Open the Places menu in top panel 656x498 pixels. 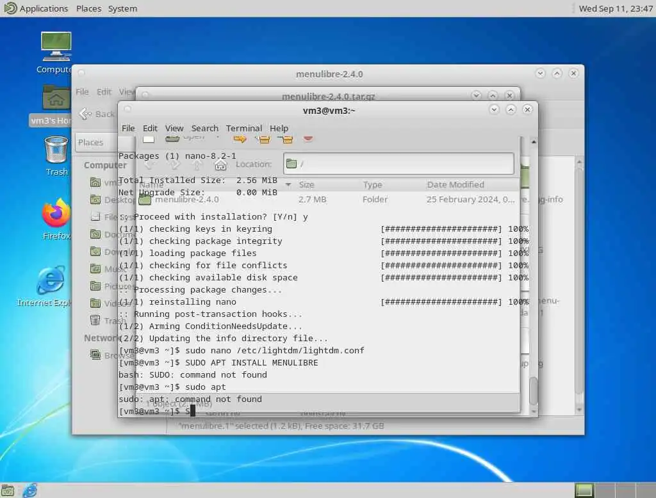[x=88, y=8]
